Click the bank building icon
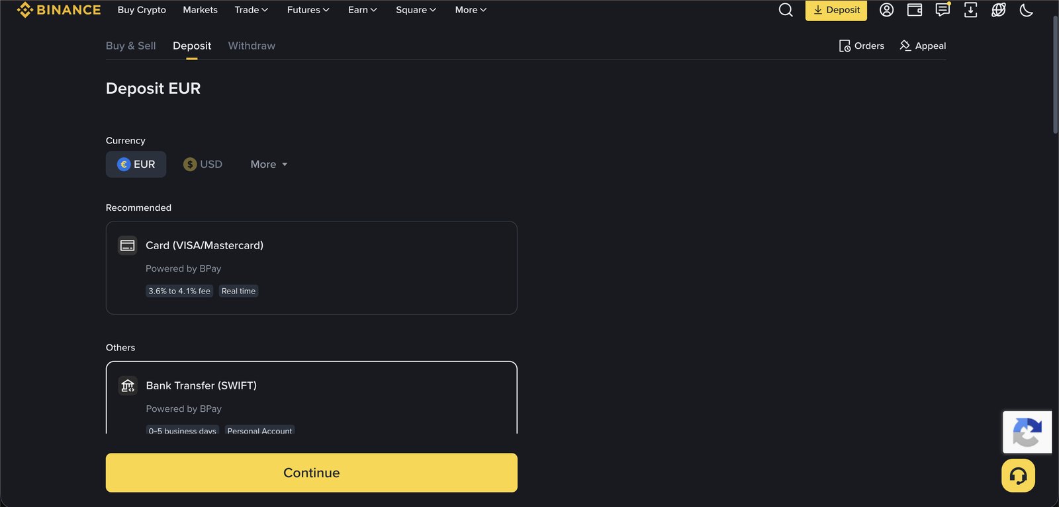 click(128, 385)
